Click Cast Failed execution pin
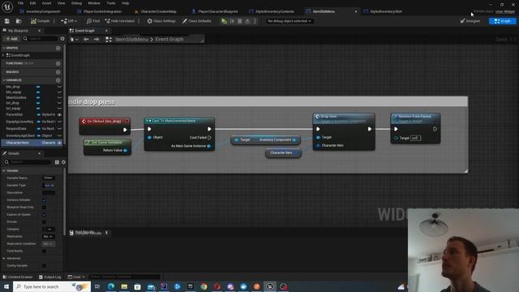This screenshot has height=292, width=519. point(209,137)
